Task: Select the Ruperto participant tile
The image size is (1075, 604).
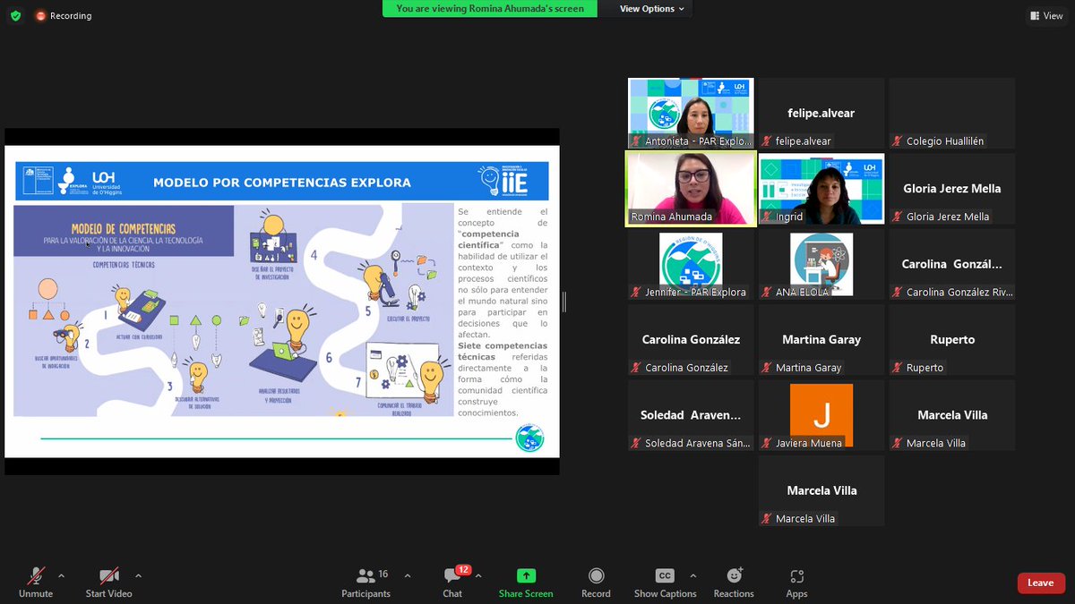Action: (x=952, y=340)
